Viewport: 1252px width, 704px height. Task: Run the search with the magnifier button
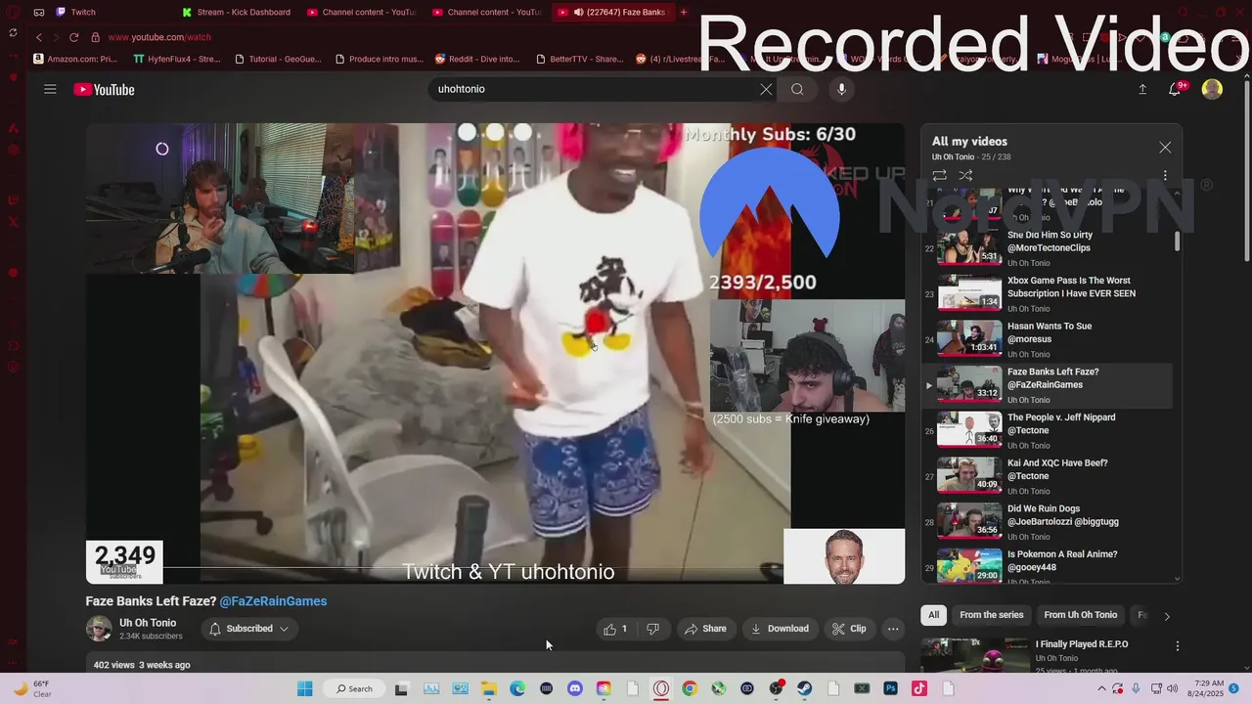click(x=797, y=89)
